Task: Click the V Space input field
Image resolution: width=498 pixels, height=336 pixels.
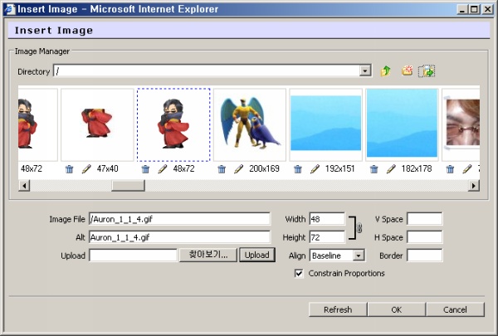Action: click(x=425, y=219)
